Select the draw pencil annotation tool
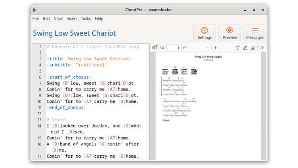The width and height of the screenshot is (298, 168). 245,48
